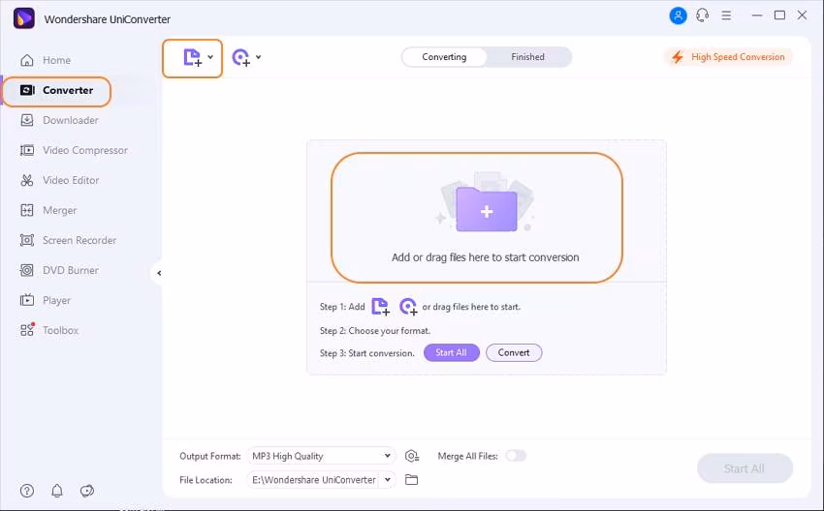Click the load DVD icon in toolbar
This screenshot has width=824, height=511.
pyautogui.click(x=241, y=58)
